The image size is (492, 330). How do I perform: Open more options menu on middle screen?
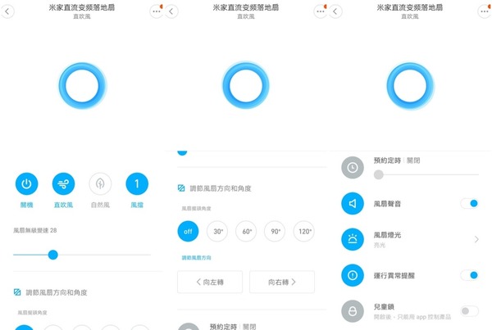click(x=321, y=11)
